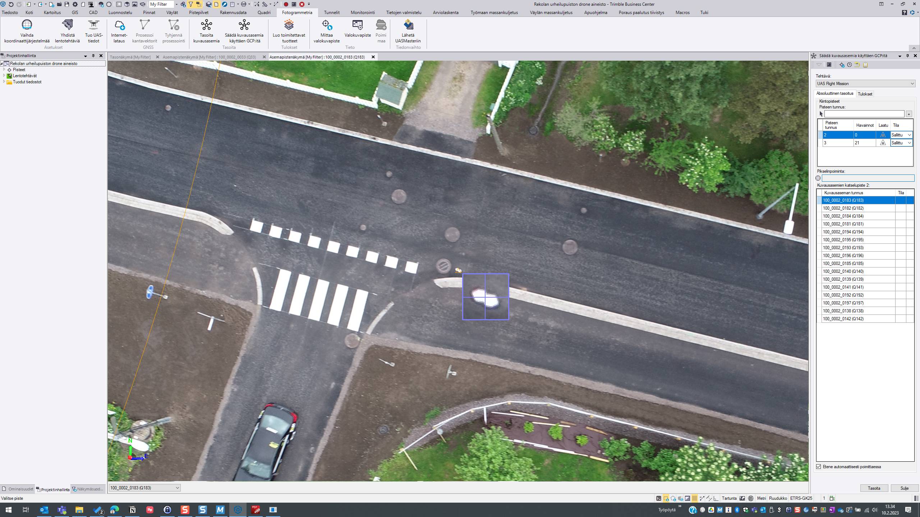
Task: Click the 3D cube view icon in toolbar
Action: [127, 4]
